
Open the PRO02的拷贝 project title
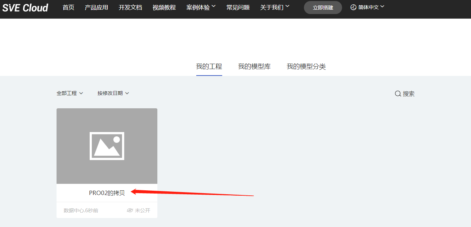(107, 193)
